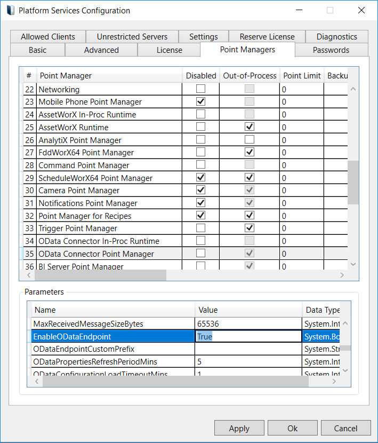Open the Diagnostics tab
Image resolution: width=378 pixels, height=443 pixels.
pos(336,37)
